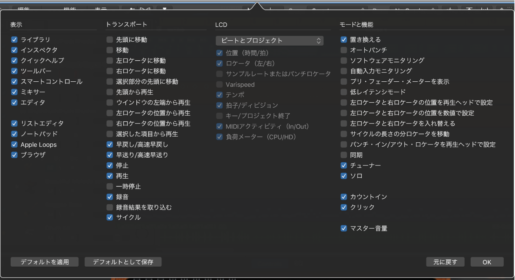Click the モードと機能 column heading
This screenshot has width=515, height=280.
click(356, 25)
